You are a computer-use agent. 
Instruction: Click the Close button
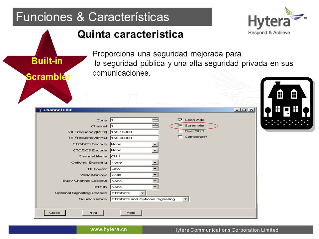click(55, 213)
